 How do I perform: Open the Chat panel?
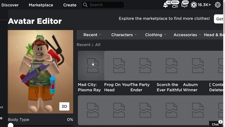(x=215, y=124)
